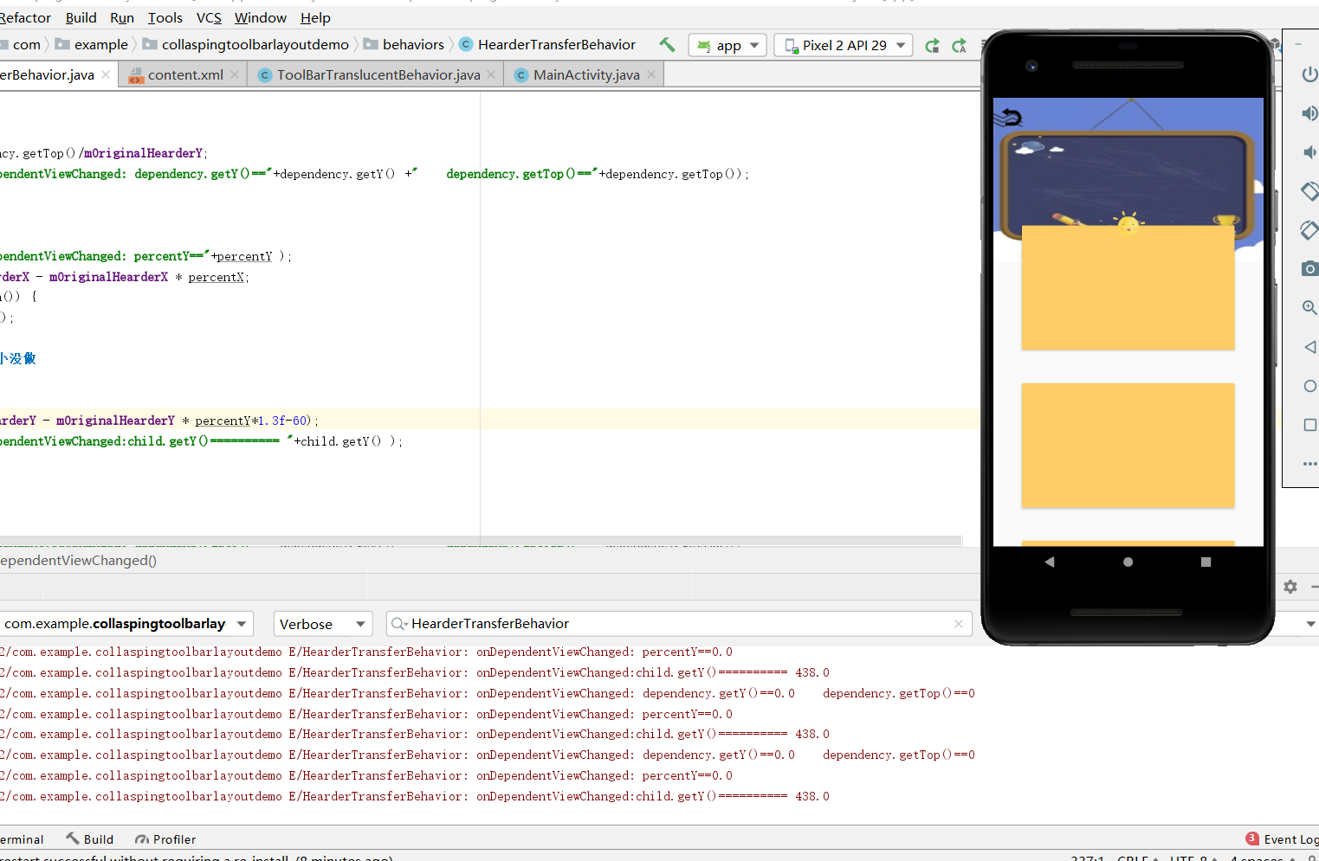Image resolution: width=1319 pixels, height=861 pixels.
Task: Tap the phone's on-screen recents button
Action: point(1206,562)
